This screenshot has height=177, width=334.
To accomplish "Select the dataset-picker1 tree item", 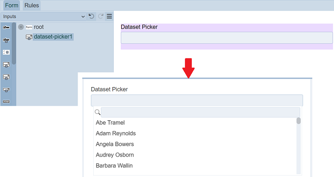I will 53,37.
